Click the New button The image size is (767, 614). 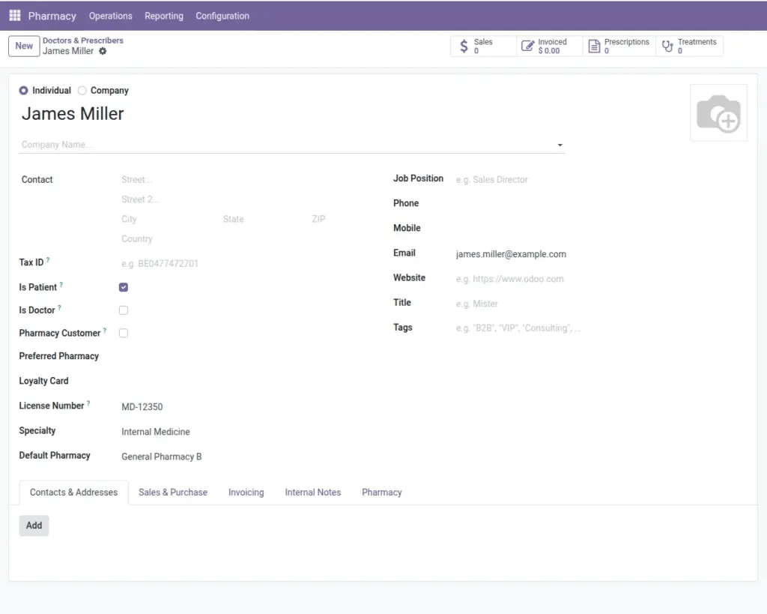(24, 46)
